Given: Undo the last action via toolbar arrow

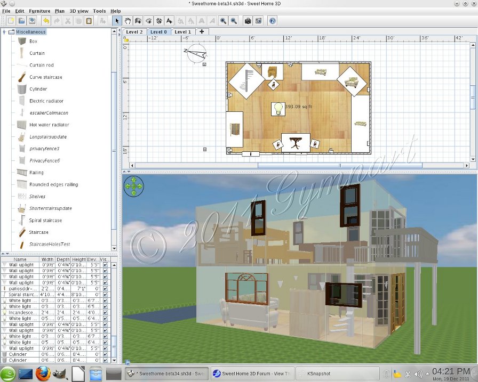Looking at the screenshot, I should (x=46, y=21).
